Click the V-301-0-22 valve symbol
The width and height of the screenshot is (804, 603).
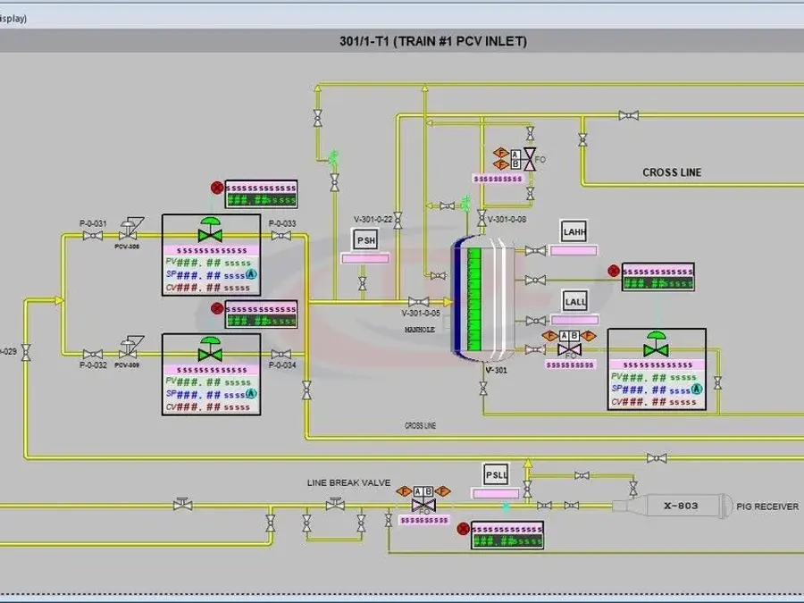pyautogui.click(x=398, y=220)
